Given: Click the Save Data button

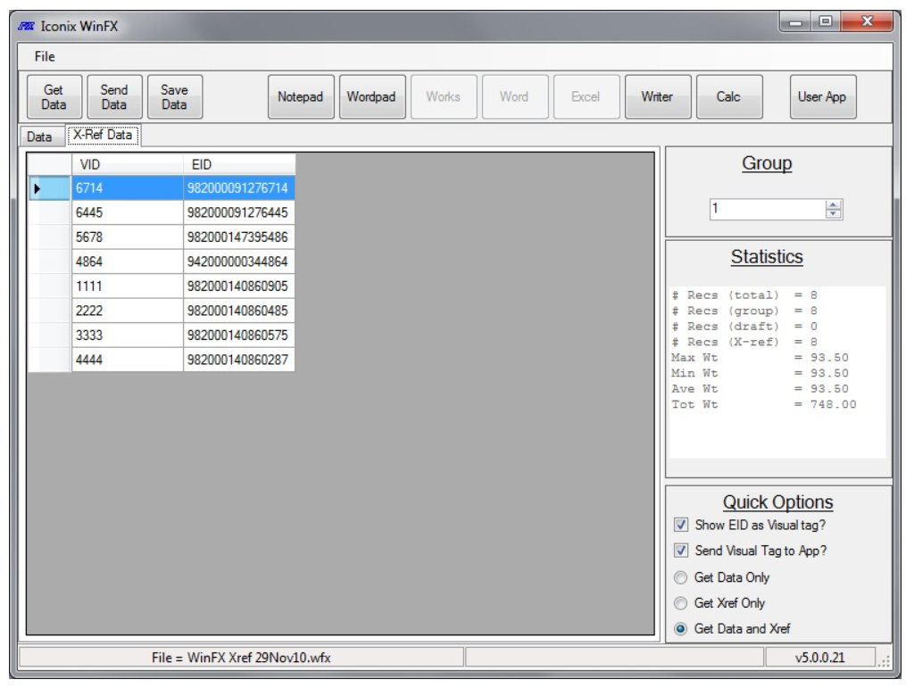Looking at the screenshot, I should [174, 97].
